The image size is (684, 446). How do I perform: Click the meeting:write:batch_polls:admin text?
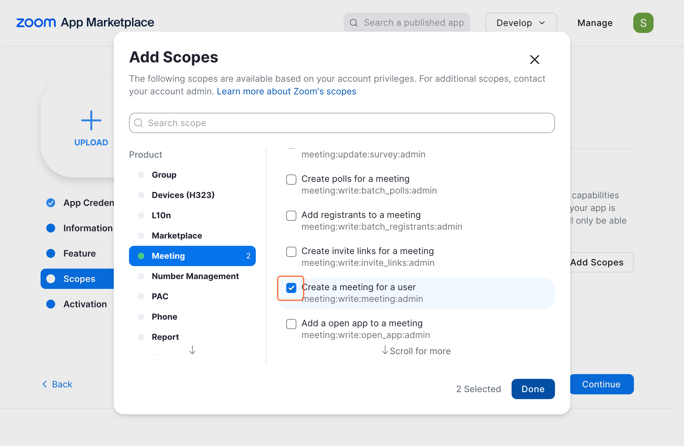click(x=369, y=190)
